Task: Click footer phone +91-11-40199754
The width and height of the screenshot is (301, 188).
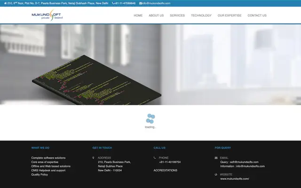Action: tap(170, 162)
